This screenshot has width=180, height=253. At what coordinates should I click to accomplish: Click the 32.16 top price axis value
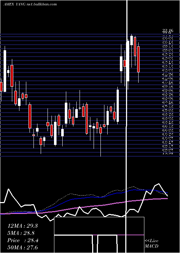point(167,30)
